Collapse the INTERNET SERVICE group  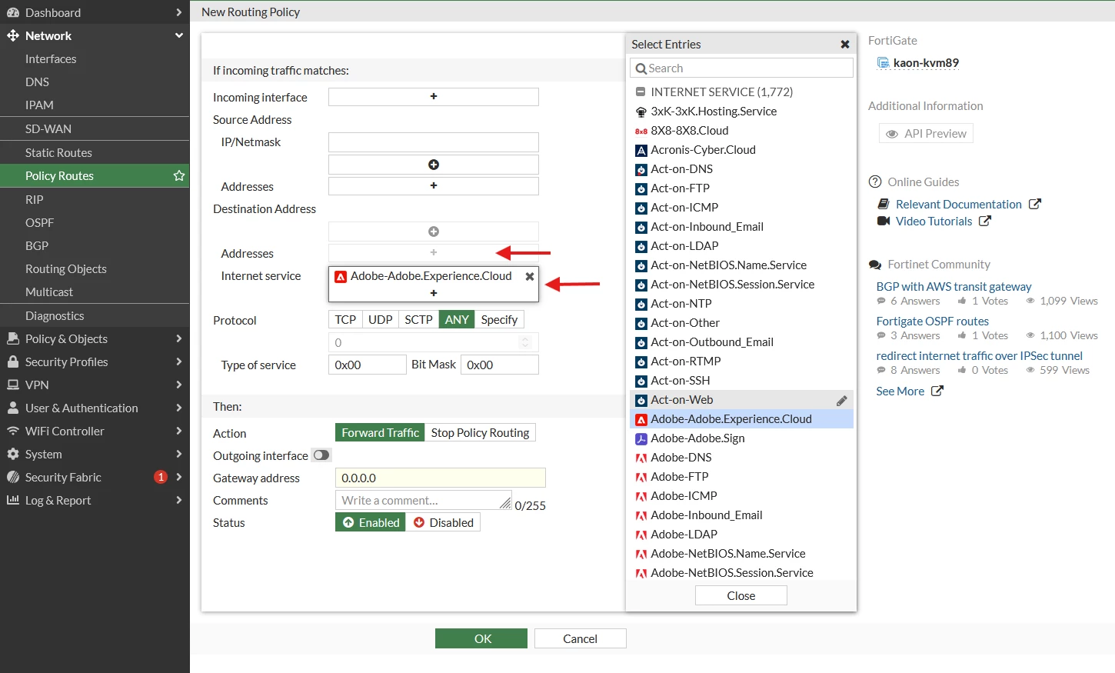[x=641, y=92]
